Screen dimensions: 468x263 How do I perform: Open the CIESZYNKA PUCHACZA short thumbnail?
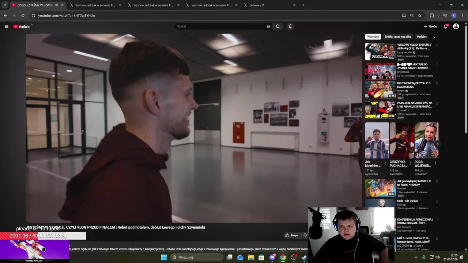[x=401, y=140]
